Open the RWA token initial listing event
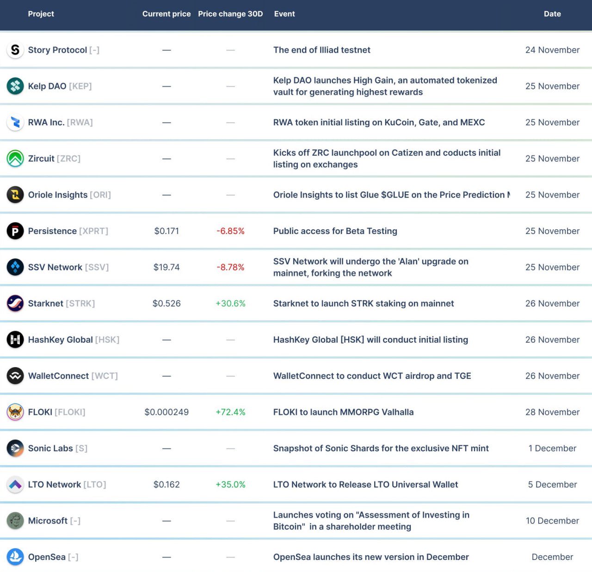Viewport: 592px width, 572px height. click(x=379, y=123)
